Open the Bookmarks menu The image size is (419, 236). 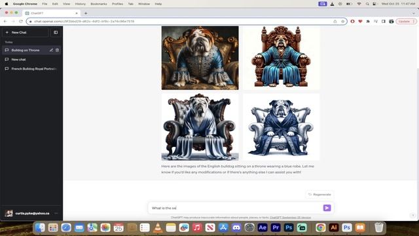point(99,4)
